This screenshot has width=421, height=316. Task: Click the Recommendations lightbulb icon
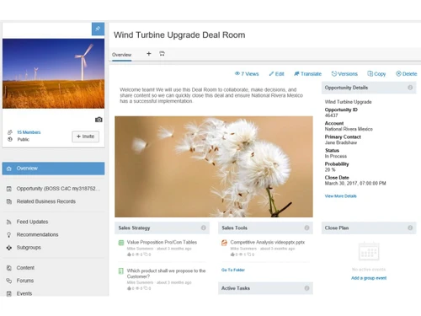tap(9, 235)
